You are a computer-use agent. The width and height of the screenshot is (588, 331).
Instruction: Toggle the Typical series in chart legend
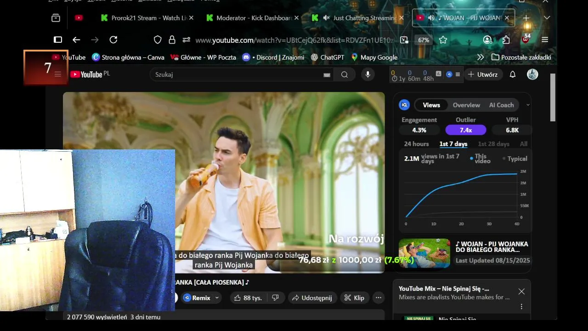click(x=514, y=159)
